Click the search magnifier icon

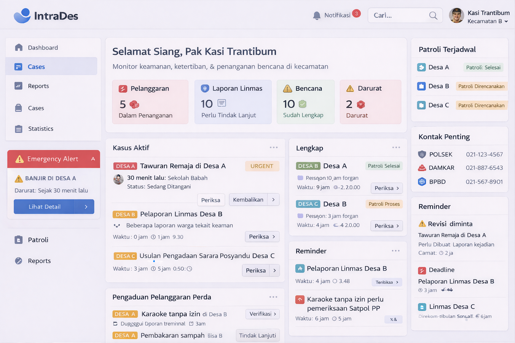[433, 15]
